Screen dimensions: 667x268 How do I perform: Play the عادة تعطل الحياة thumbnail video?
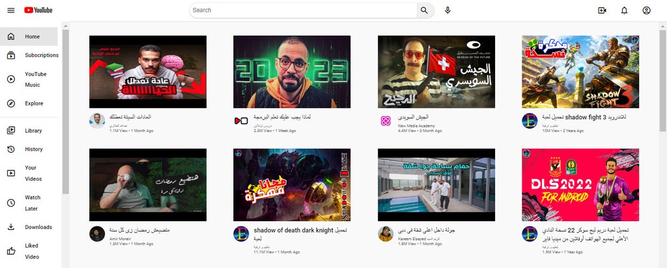point(148,72)
